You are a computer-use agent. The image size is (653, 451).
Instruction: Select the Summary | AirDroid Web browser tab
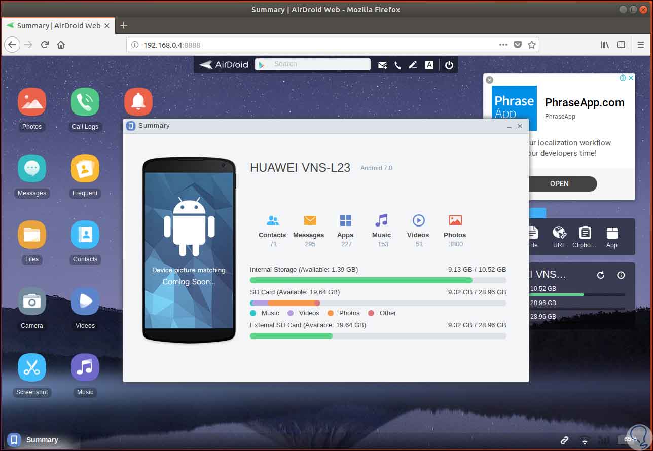coord(58,25)
